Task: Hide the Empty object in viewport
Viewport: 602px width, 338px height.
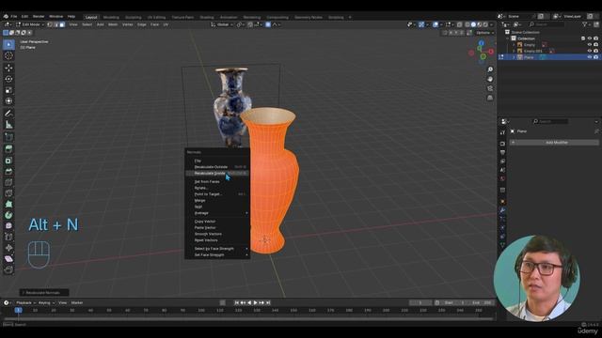Action: click(x=590, y=45)
